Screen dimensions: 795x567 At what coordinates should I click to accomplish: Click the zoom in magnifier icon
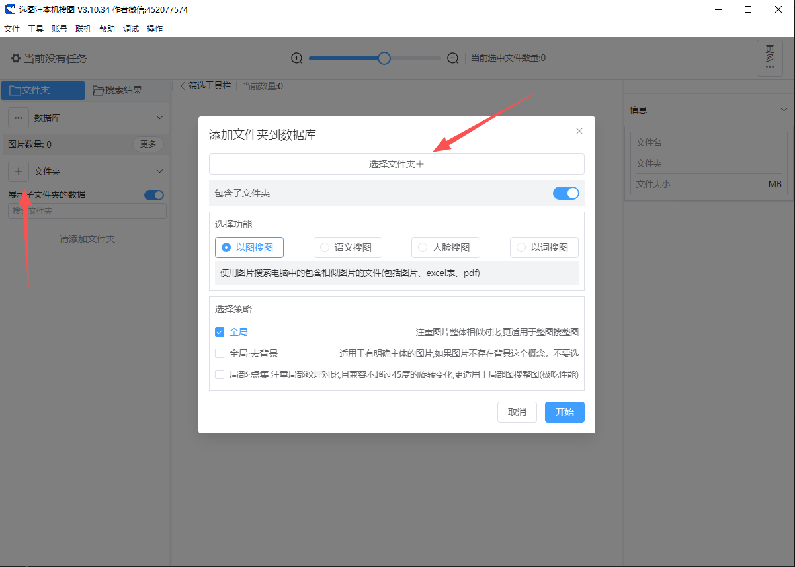click(297, 58)
